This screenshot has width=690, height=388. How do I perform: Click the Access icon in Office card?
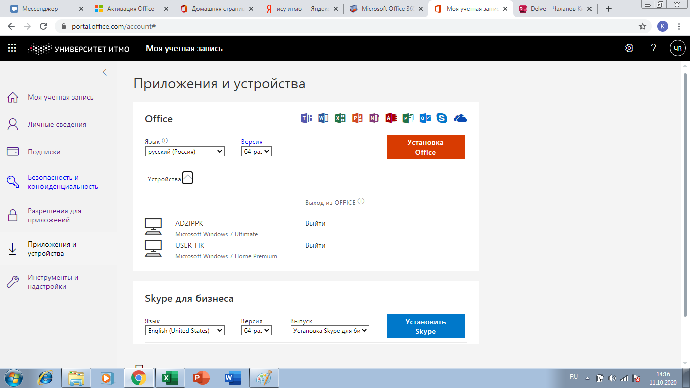pos(391,118)
